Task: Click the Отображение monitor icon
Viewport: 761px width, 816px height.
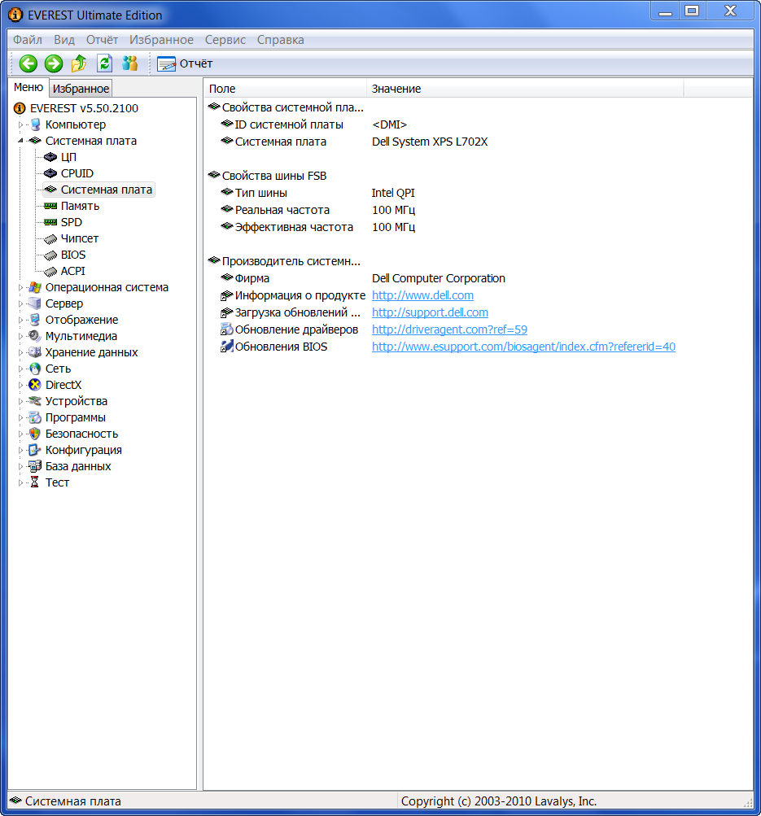Action: tap(35, 320)
